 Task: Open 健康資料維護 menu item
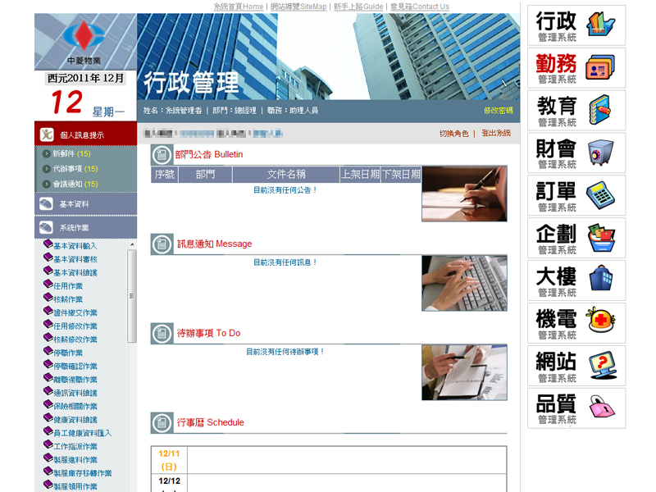click(75, 420)
